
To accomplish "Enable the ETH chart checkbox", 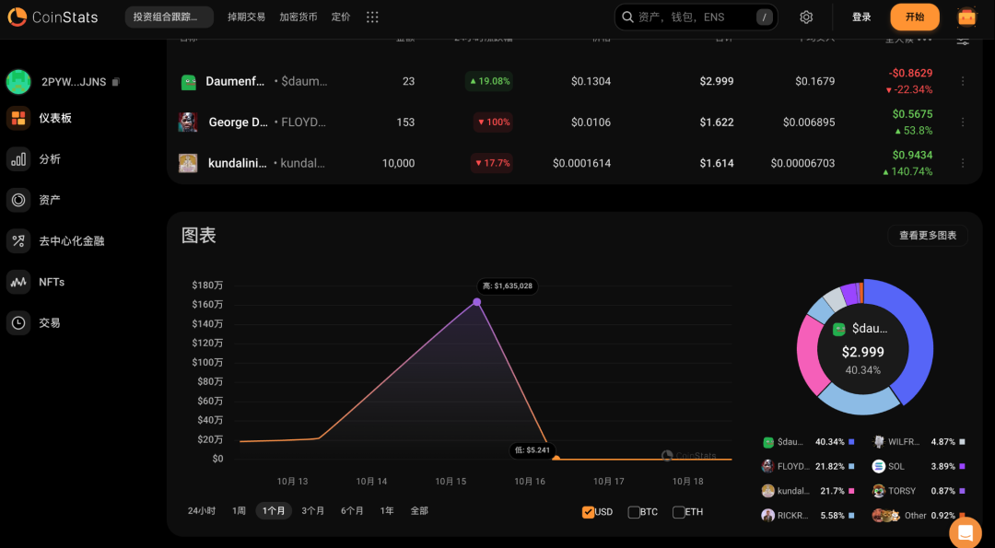I will tap(679, 512).
